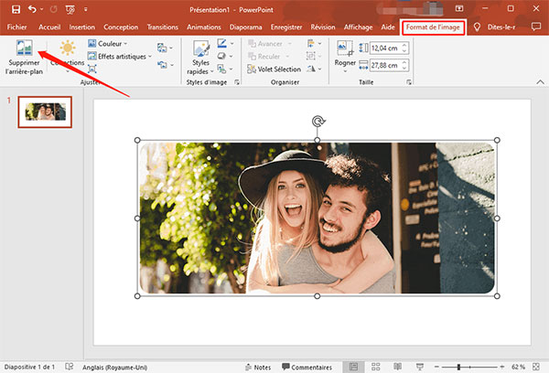Switch to reading view in status bar
The width and height of the screenshot is (549, 373).
(x=400, y=366)
